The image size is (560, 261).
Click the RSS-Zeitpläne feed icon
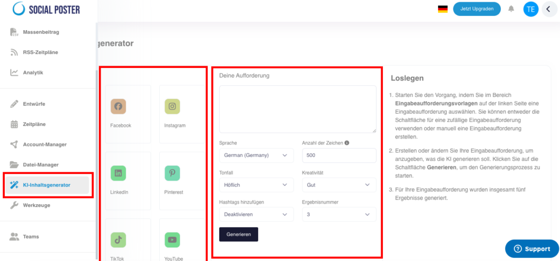tap(14, 53)
